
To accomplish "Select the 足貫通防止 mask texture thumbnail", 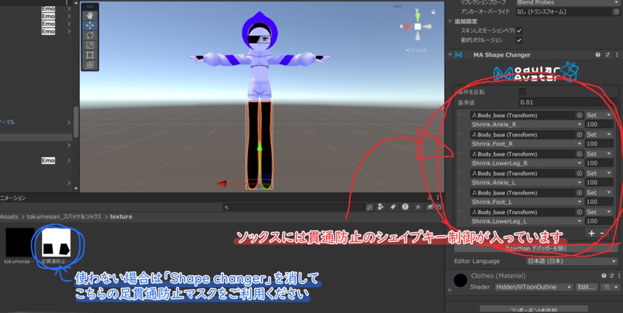I will pos(56,242).
